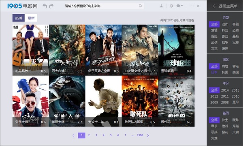Image resolution: width=243 pixels, height=146 pixels.
Task: Go to previous page arrow
Action: pyautogui.click(x=74, y=135)
